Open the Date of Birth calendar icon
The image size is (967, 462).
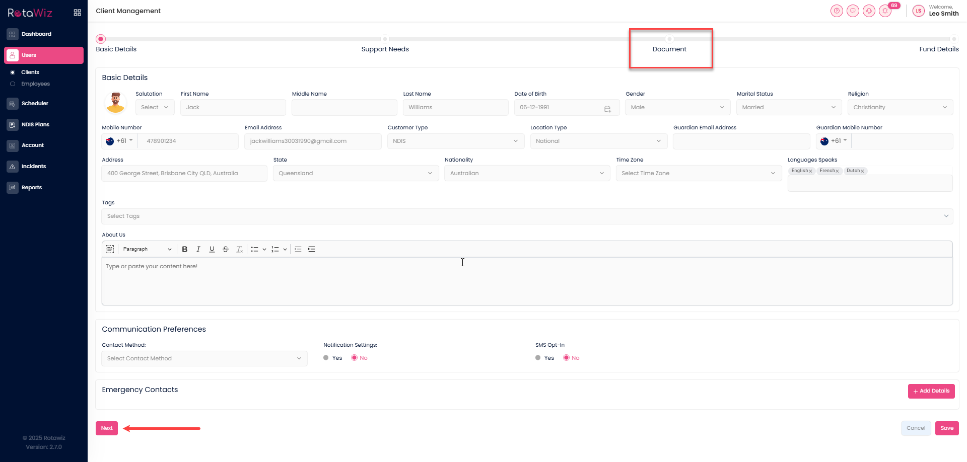(x=607, y=108)
